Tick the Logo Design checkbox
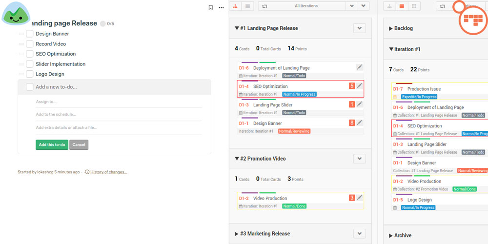 tap(30, 74)
